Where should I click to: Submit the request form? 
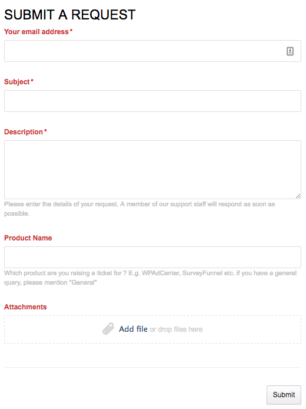tap(284, 395)
